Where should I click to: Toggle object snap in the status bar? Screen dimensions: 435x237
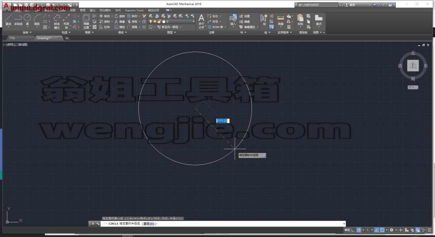pyautogui.click(x=382, y=230)
